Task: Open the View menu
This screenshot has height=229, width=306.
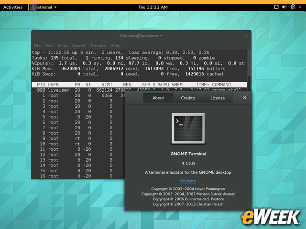Action: [63, 46]
